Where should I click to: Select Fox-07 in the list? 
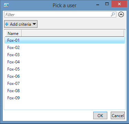65,84
